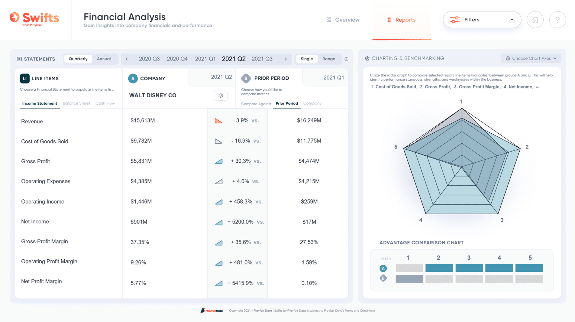Click the Statements panel icon

point(19,59)
